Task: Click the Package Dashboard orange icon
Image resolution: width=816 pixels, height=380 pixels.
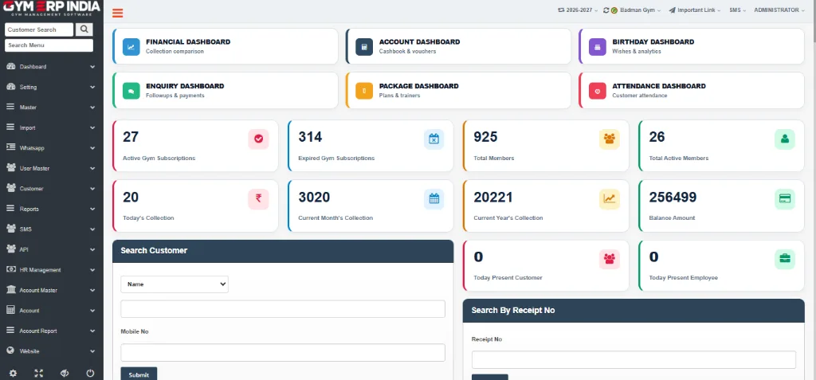Action: 364,91
